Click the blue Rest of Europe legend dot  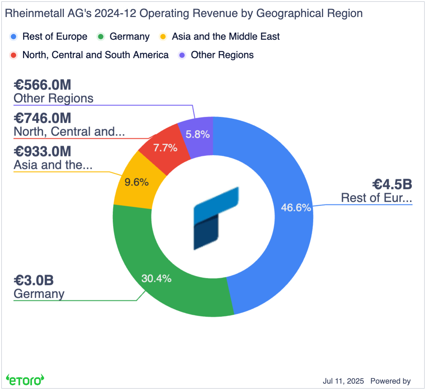click(x=14, y=37)
